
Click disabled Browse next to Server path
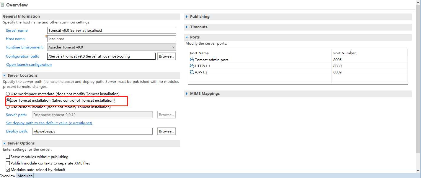pyautogui.click(x=167, y=115)
